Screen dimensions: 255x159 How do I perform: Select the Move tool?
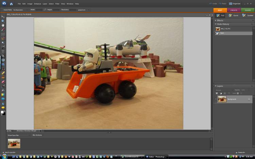point(3,17)
